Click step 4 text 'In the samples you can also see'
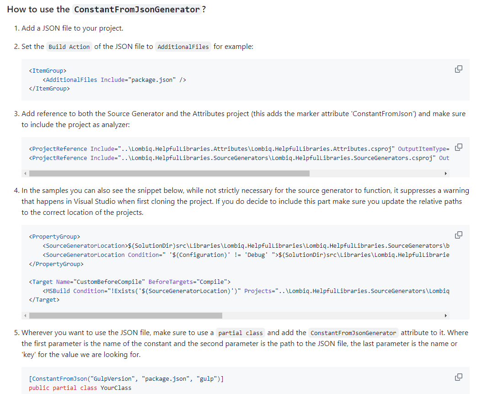The width and height of the screenshot is (482, 394). pyautogui.click(x=72, y=191)
